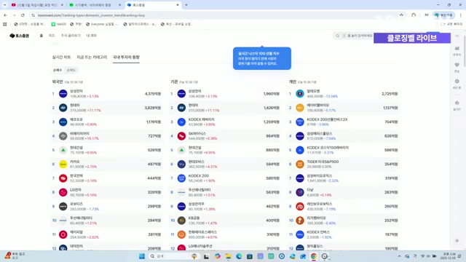Viewport: 466px width, 262px height.
Task: Open KB금융 icon in 기관 list
Action: pyautogui.click(x=181, y=221)
